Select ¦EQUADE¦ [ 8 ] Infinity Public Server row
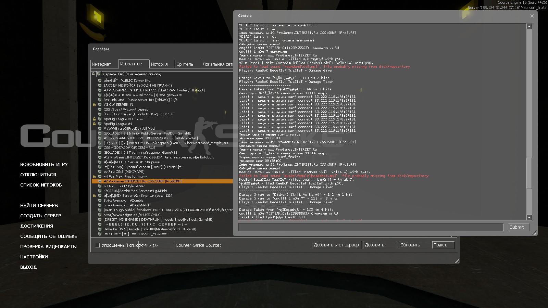The width and height of the screenshot is (548, 308). pos(162,133)
